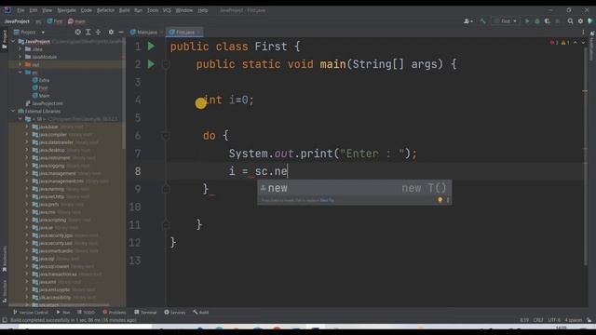Expand the .idea folder in the project tree
Screen dimensions: 596x335
[20, 49]
